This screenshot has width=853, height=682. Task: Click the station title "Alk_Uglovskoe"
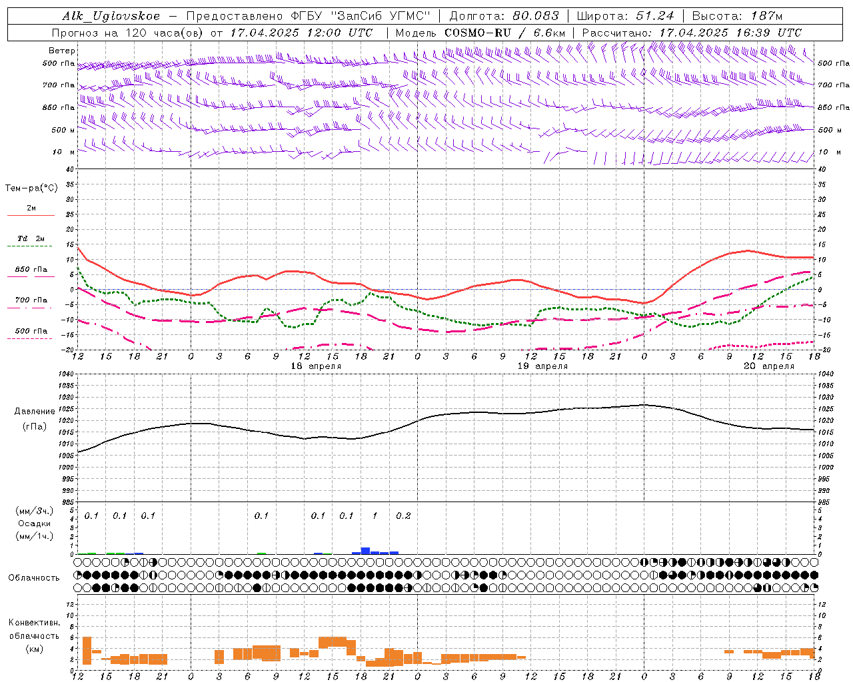point(111,16)
